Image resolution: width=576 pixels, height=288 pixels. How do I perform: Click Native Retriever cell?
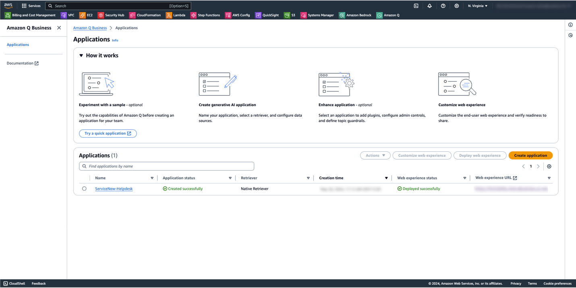click(x=255, y=189)
